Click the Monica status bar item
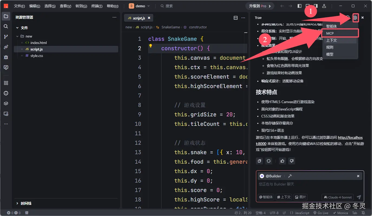This screenshot has height=216, width=372. [x=340, y=213]
